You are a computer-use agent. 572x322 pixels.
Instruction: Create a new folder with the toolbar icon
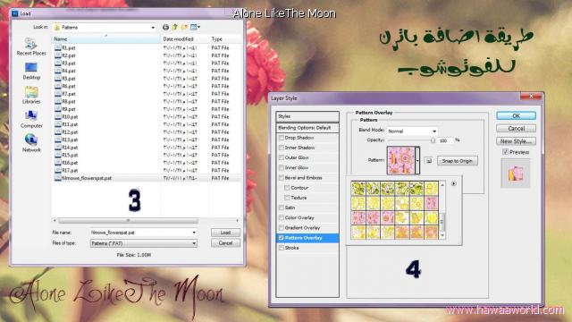(184, 27)
